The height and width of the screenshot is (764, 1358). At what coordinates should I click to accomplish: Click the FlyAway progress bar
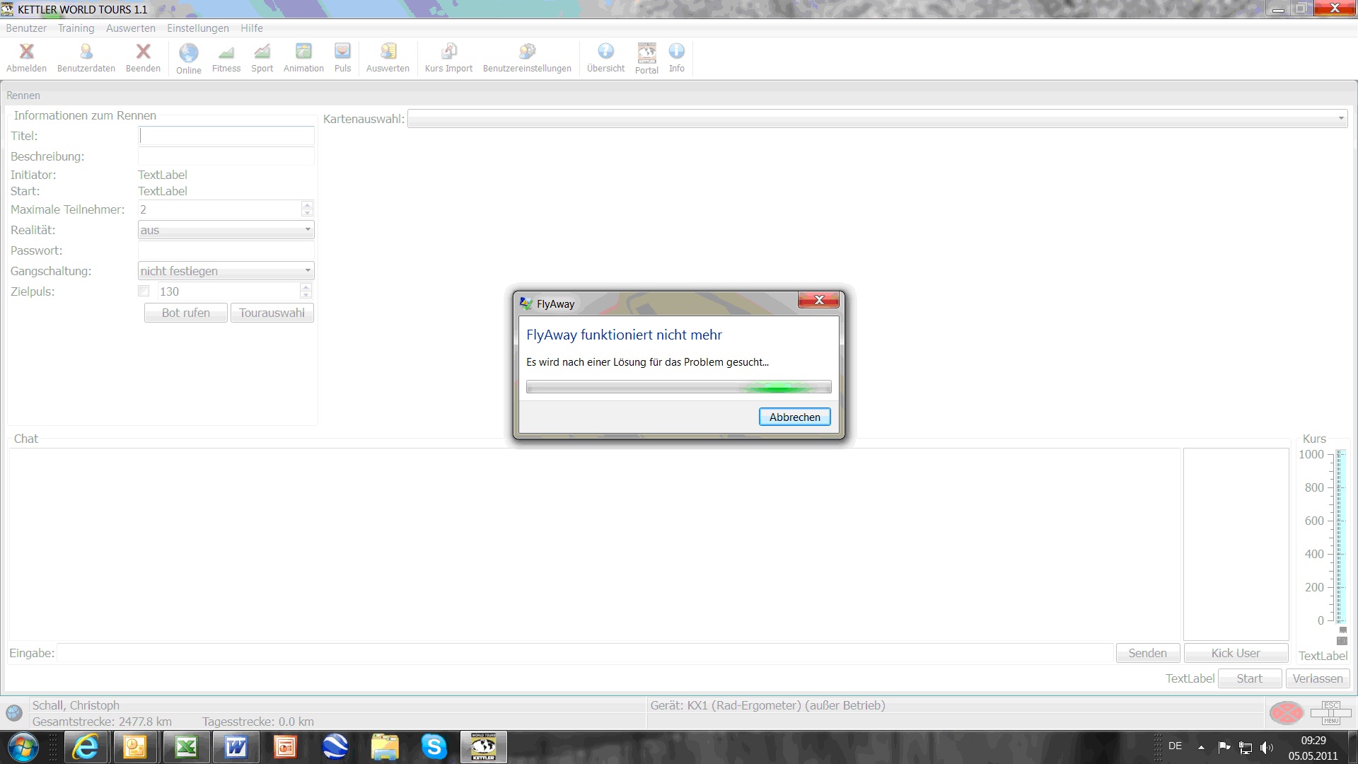pos(678,387)
